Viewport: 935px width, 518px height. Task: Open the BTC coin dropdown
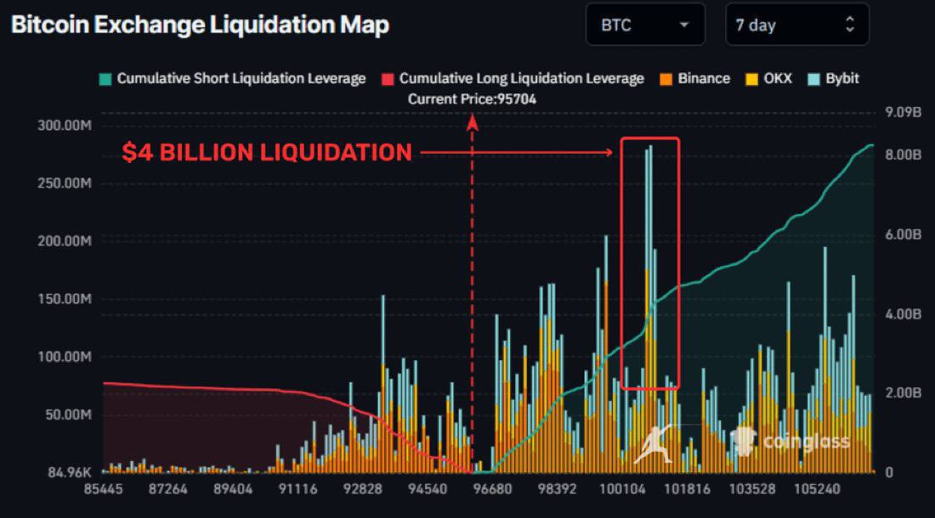(x=644, y=25)
